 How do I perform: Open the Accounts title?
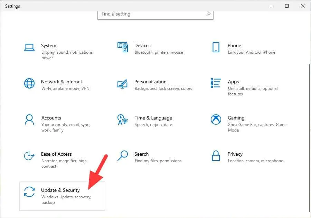pos(51,118)
